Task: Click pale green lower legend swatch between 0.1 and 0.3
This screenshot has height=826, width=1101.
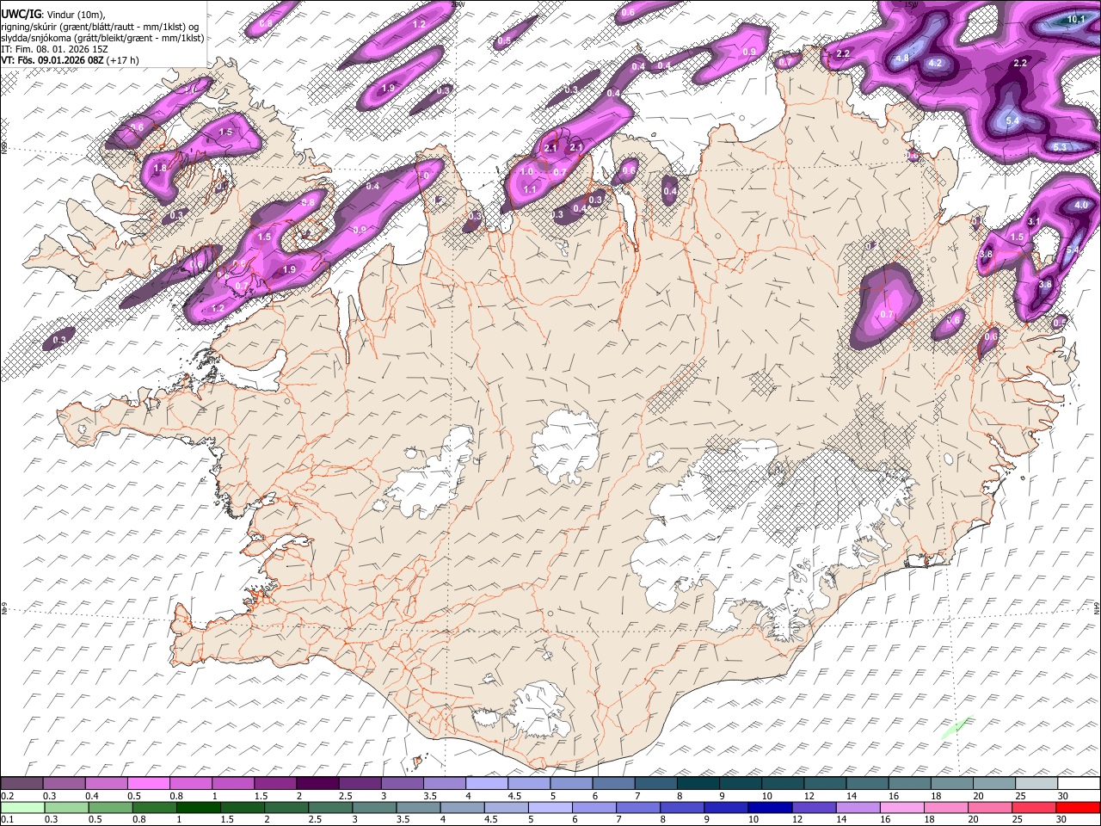Action: tap(22, 807)
